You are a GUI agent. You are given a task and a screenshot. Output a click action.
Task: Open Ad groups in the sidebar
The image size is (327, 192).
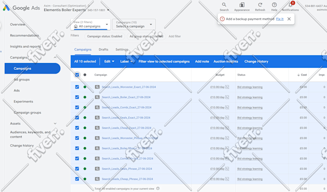[22, 79]
